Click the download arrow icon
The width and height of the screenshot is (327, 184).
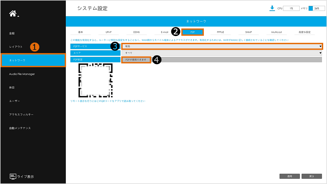pyautogui.click(x=272, y=8)
